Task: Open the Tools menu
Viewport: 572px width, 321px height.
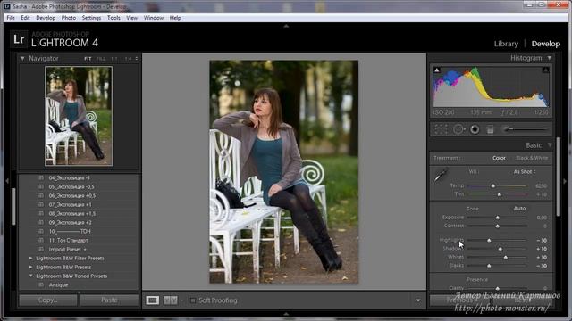Action: 114,18
